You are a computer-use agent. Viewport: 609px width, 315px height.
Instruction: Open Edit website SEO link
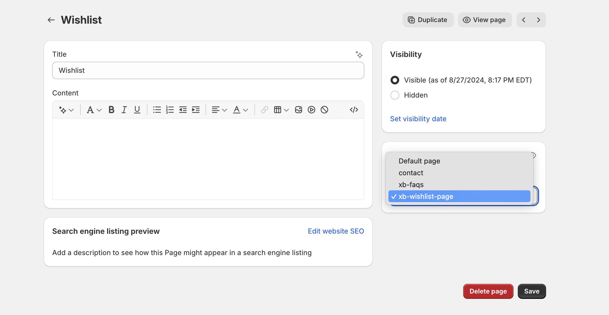coord(336,231)
